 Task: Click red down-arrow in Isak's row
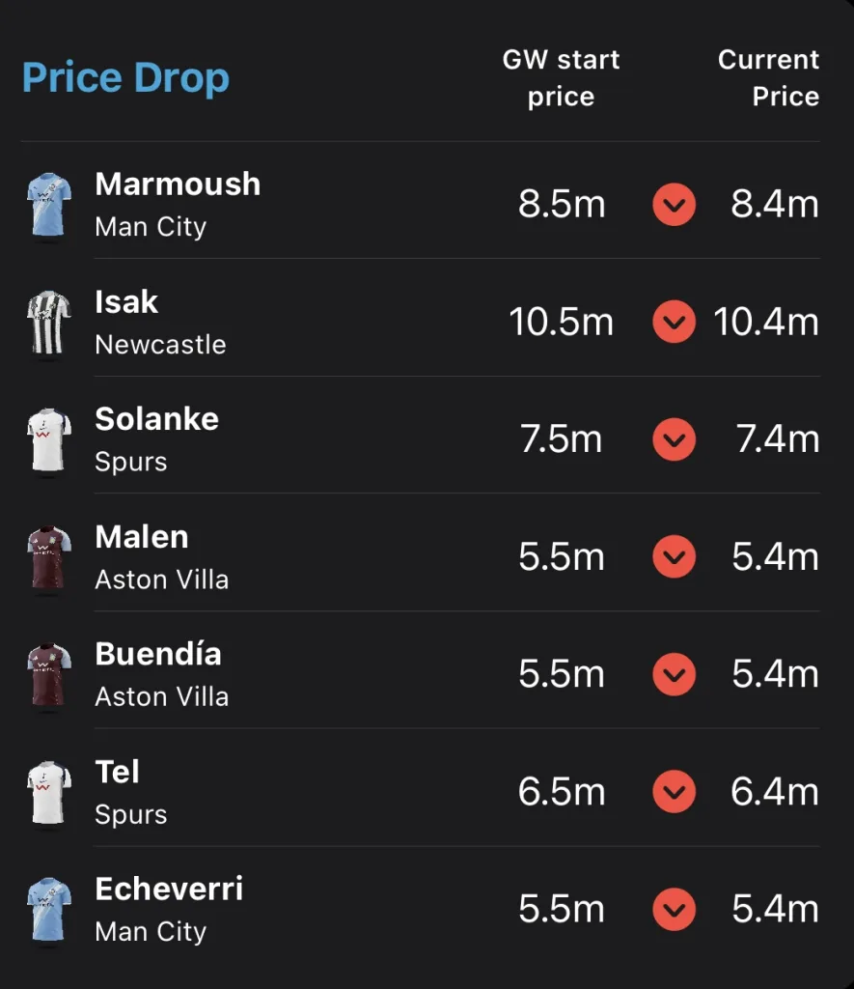674,322
